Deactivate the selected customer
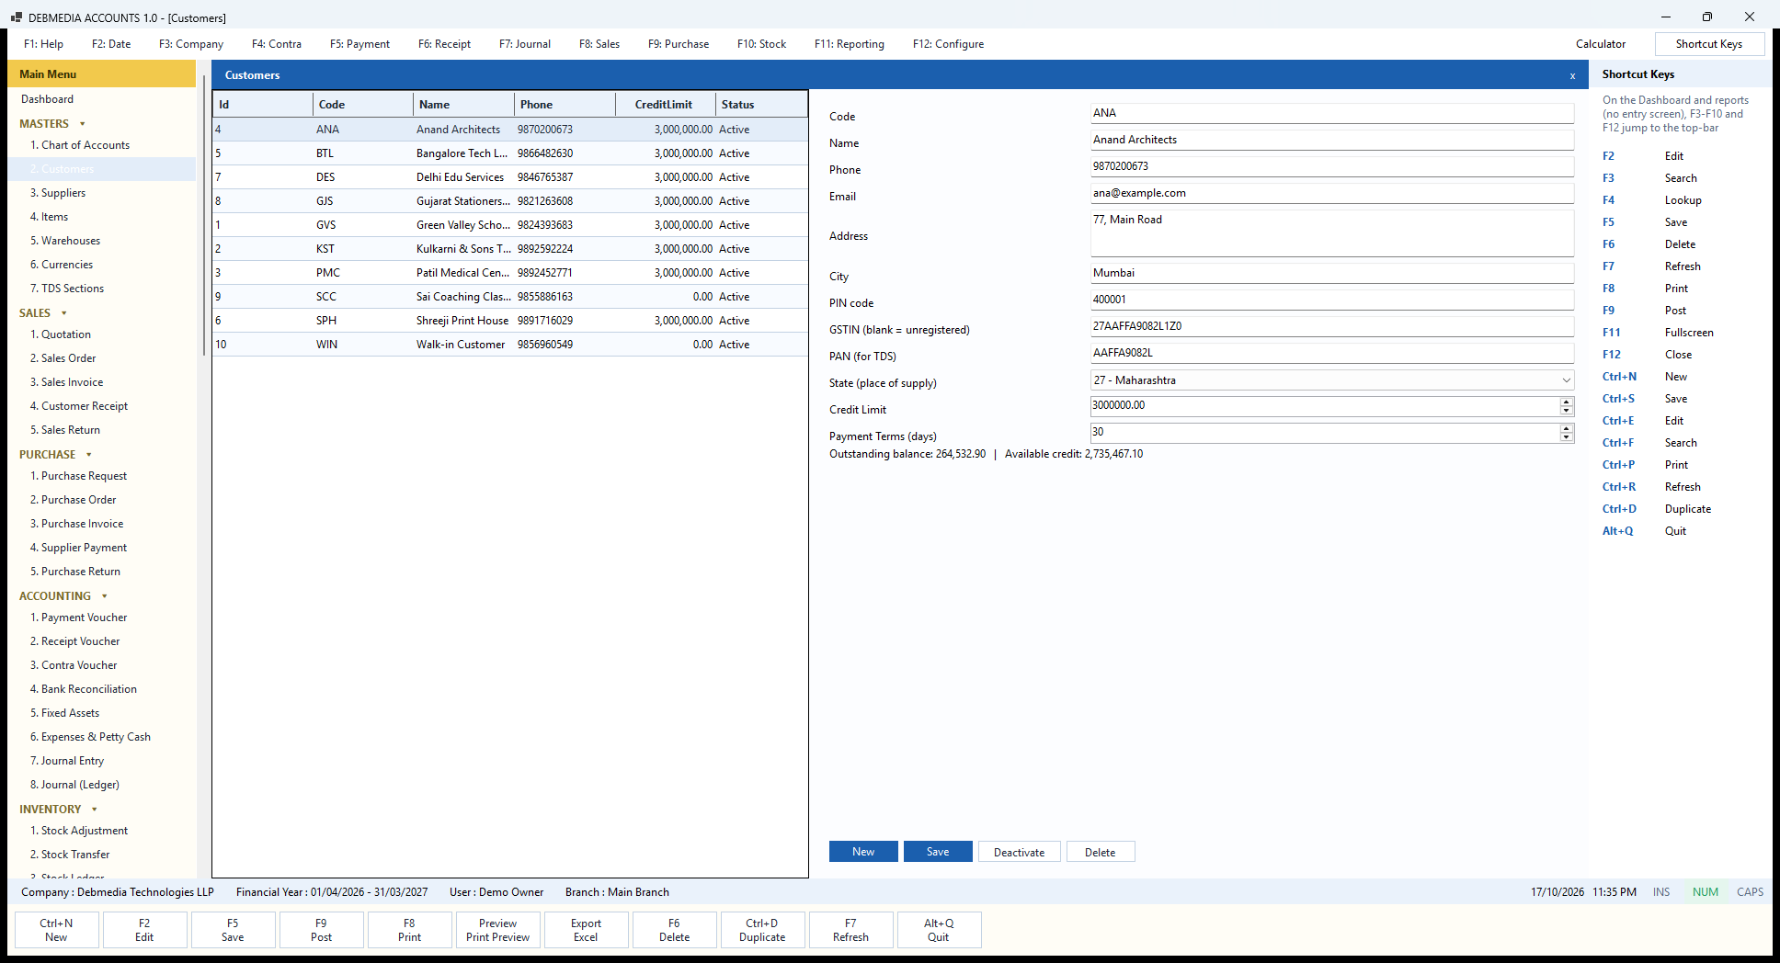The height and width of the screenshot is (963, 1780). pyautogui.click(x=1019, y=852)
